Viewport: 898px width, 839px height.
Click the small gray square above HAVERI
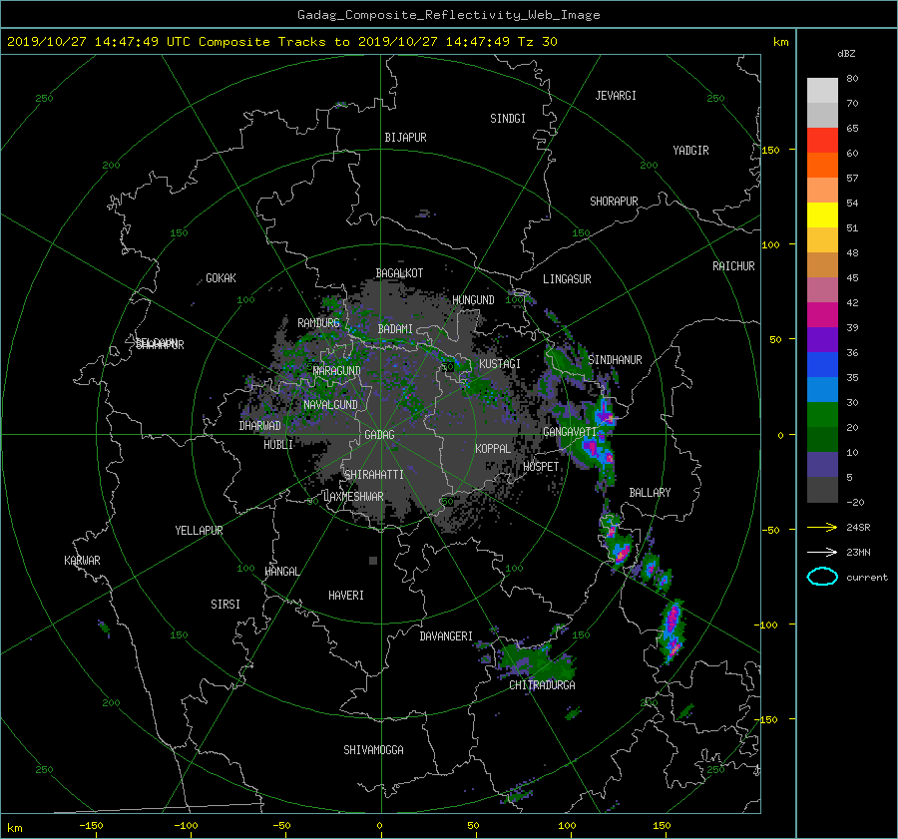(373, 561)
